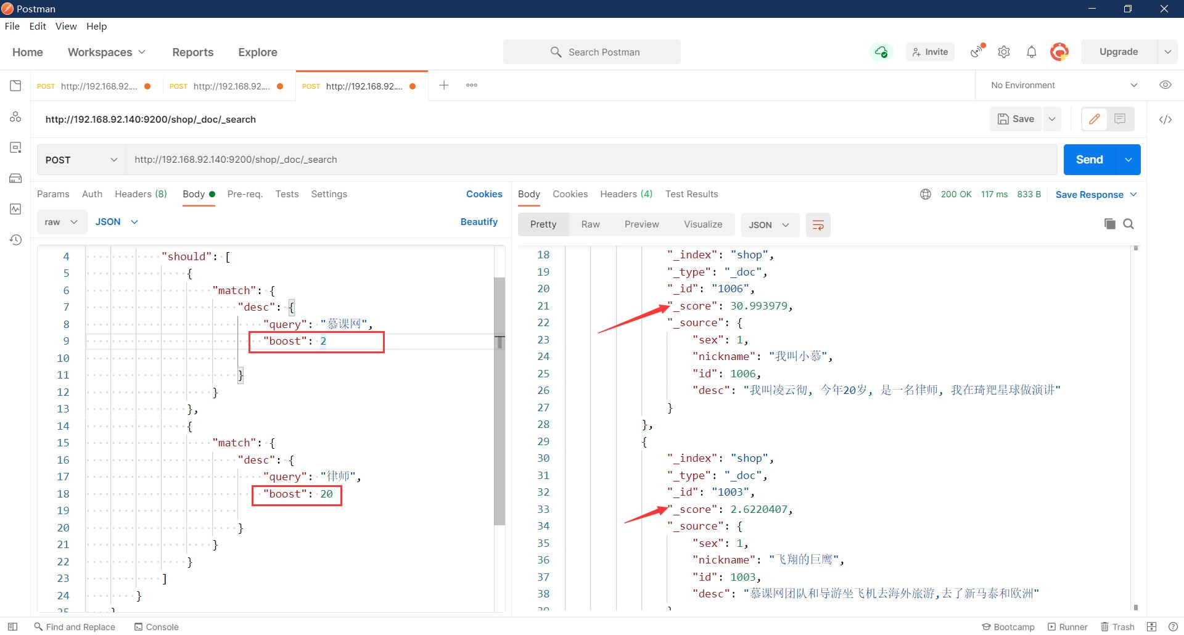Click the Invite button

point(930,52)
